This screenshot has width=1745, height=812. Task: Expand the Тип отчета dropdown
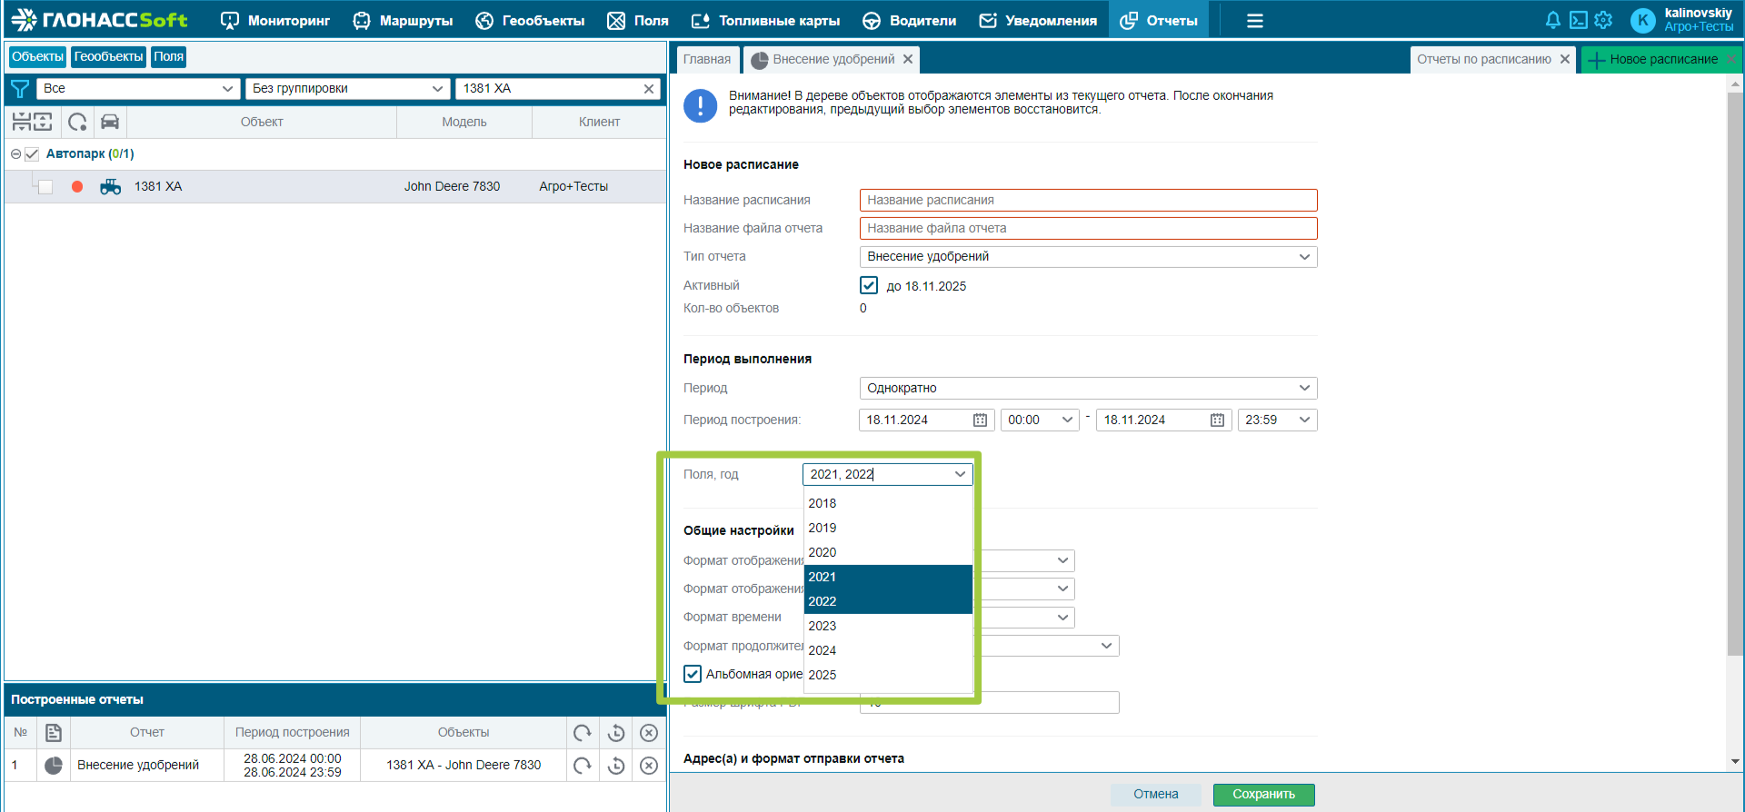(1088, 257)
